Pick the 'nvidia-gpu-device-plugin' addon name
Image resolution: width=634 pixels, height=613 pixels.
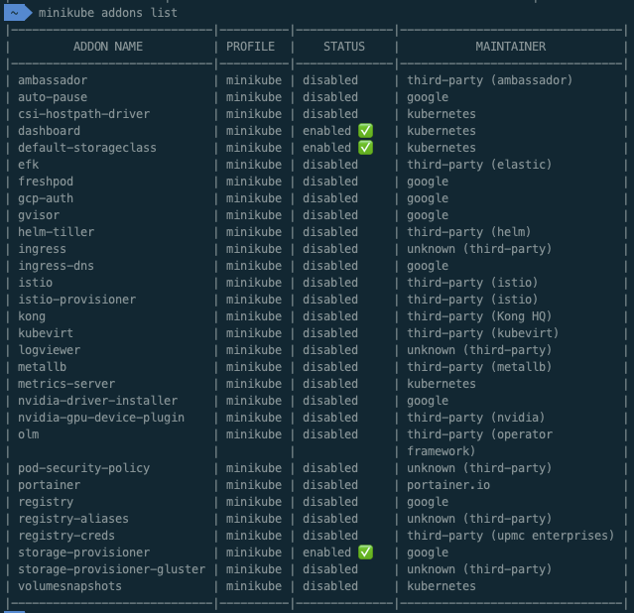pos(101,418)
